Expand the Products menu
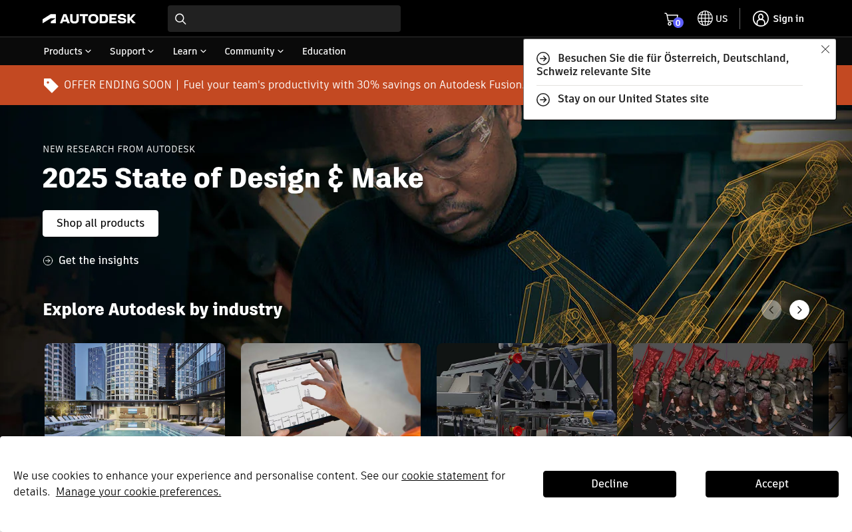This screenshot has height=532, width=852. (x=67, y=51)
